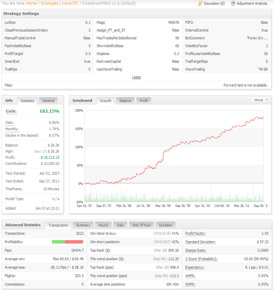Screen dimensions: 273x290
Task: Click the Transactions count 2022
Action: point(80,233)
